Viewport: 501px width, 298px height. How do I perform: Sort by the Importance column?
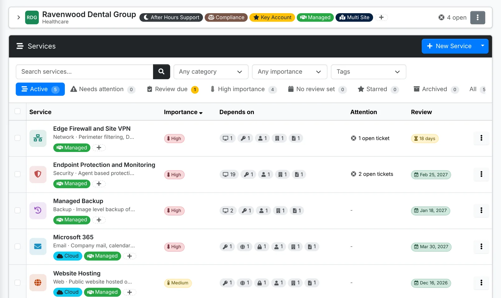183,112
